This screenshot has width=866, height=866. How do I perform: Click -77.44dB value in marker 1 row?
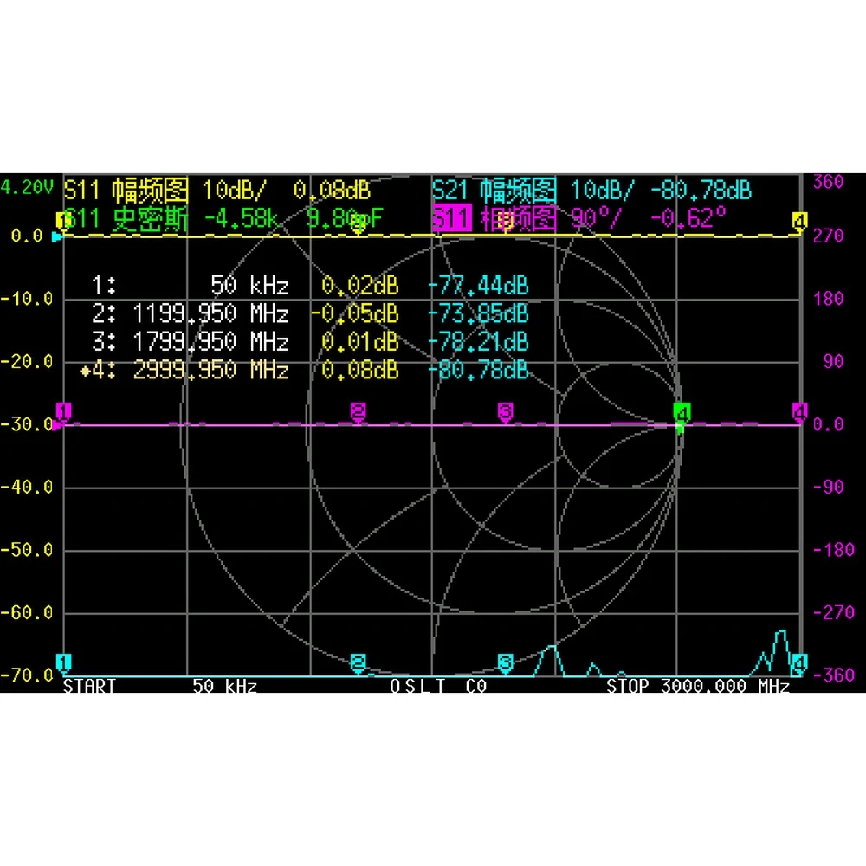coord(478,286)
